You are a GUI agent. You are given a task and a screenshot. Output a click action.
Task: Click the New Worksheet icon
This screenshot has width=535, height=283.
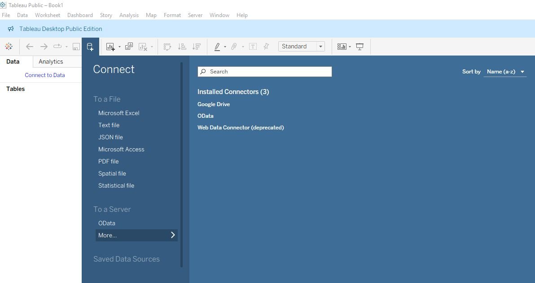[x=110, y=47]
